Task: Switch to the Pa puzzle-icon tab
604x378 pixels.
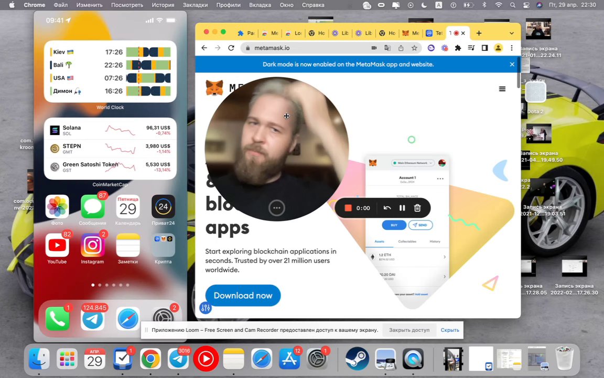Action: (246, 33)
